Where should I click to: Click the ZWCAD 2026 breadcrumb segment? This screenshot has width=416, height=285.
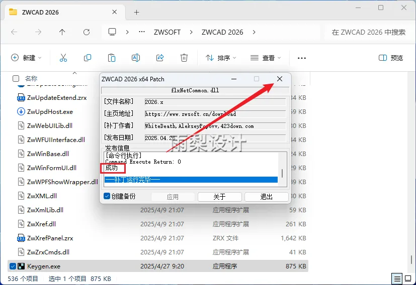point(222,32)
